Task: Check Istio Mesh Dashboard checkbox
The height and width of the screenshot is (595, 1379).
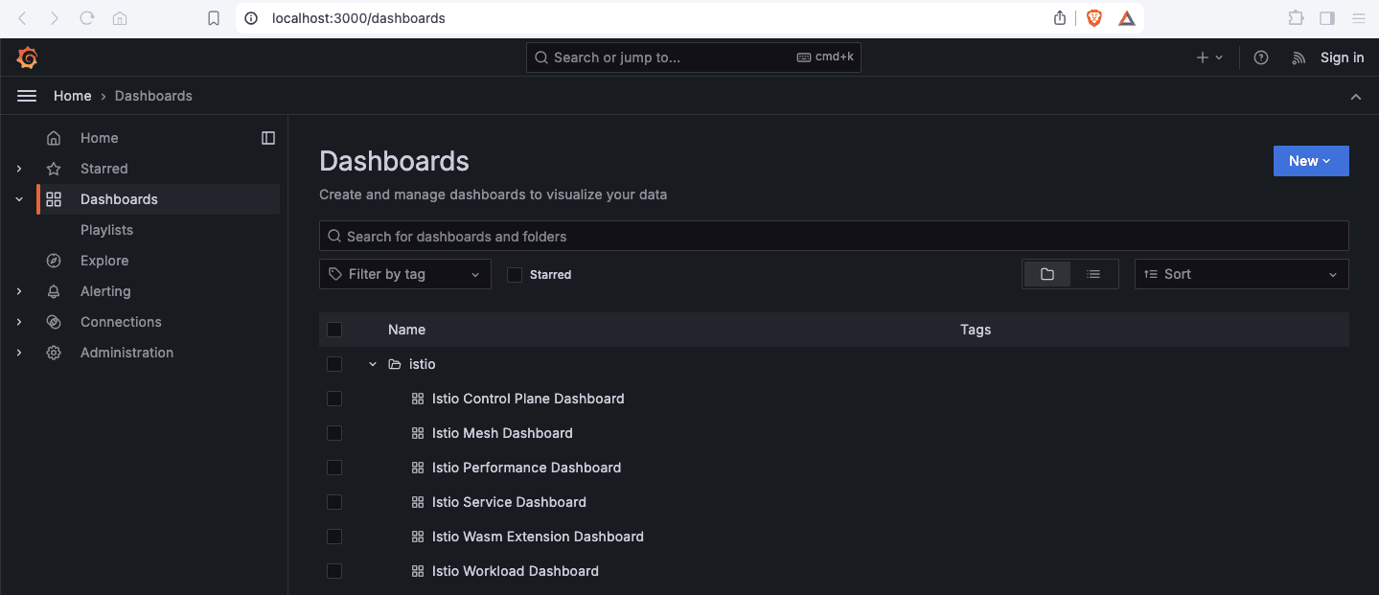Action: tap(334, 433)
